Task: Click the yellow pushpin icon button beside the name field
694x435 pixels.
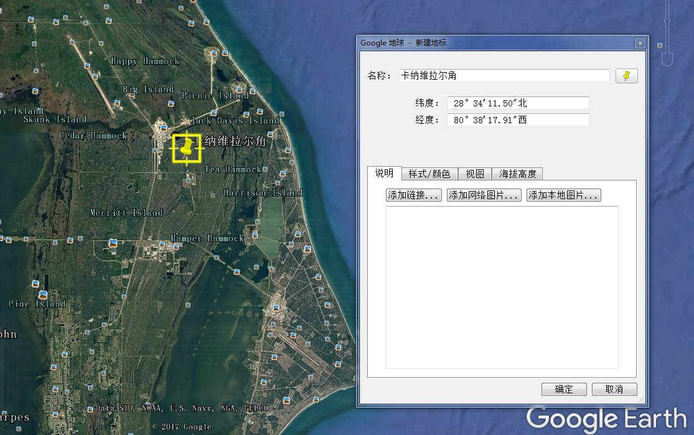Action: (x=626, y=76)
